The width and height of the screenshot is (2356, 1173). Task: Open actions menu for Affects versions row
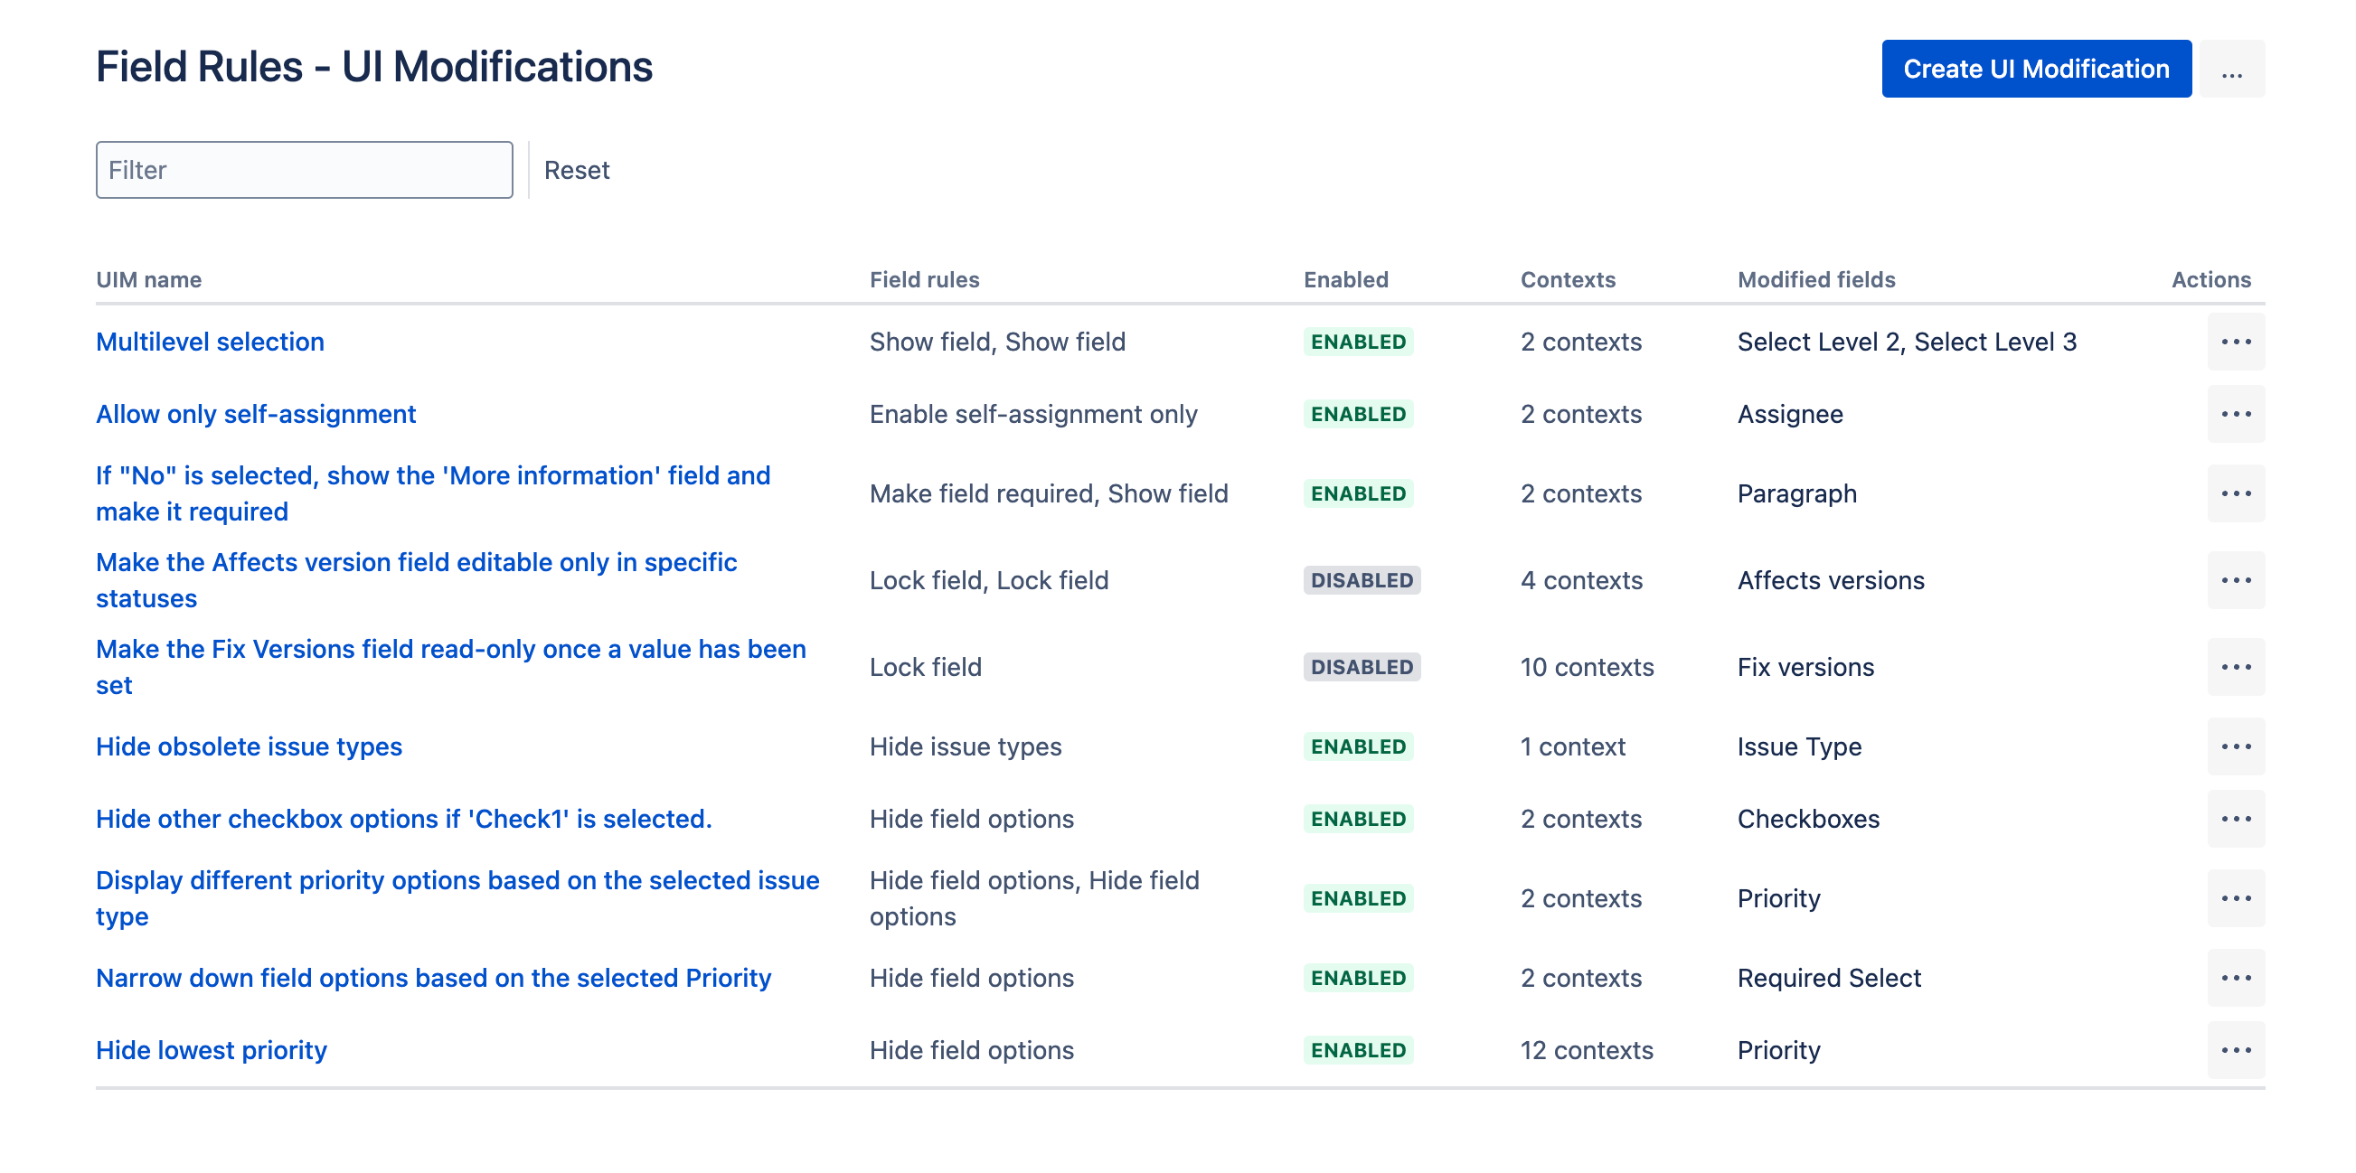[x=2235, y=580]
